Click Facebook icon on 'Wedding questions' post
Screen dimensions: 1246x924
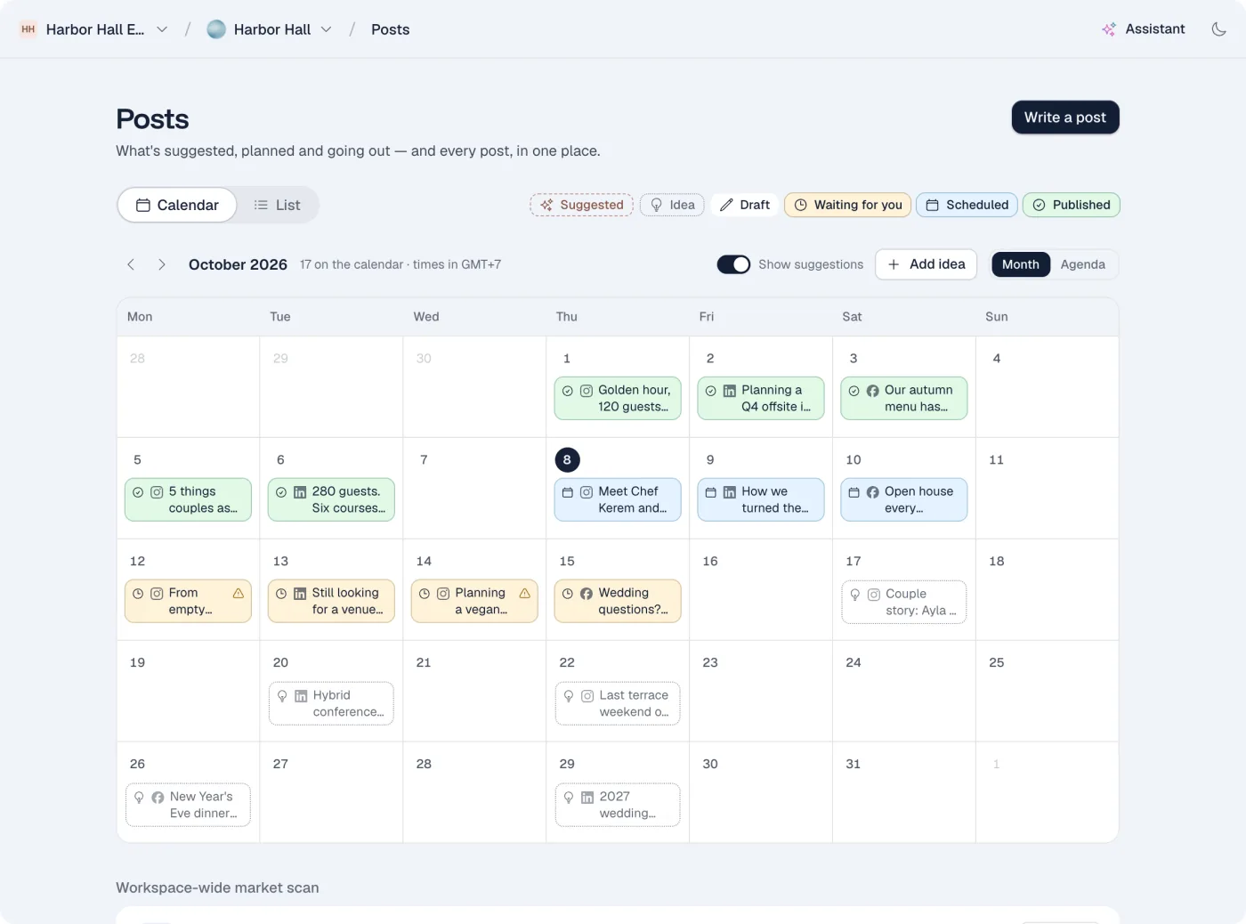point(587,594)
